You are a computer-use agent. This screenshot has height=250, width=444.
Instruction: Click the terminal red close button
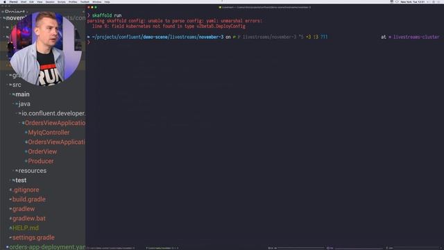tap(89, 8)
